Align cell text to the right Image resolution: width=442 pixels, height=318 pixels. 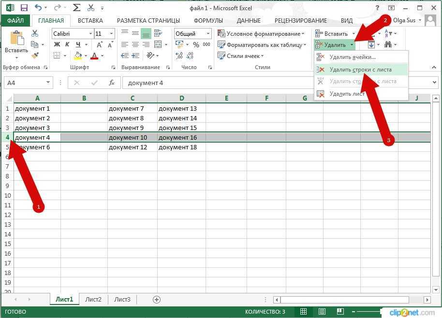[146, 44]
